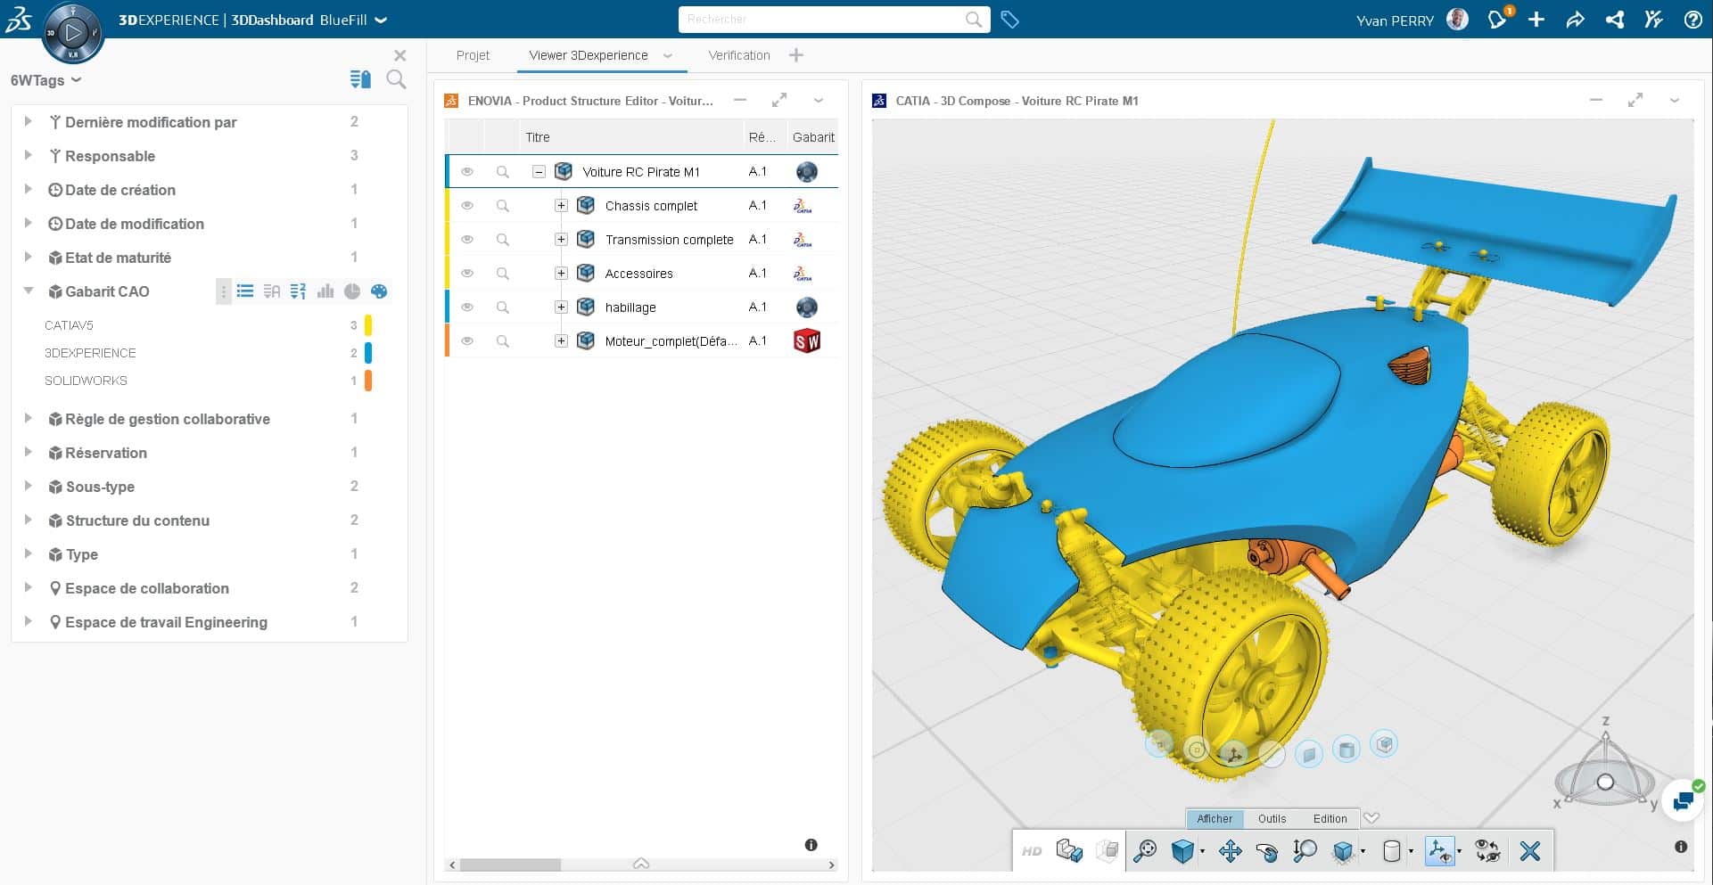Image resolution: width=1713 pixels, height=885 pixels.
Task: Switch to Viewer 3Dexperience tab
Action: coord(589,55)
